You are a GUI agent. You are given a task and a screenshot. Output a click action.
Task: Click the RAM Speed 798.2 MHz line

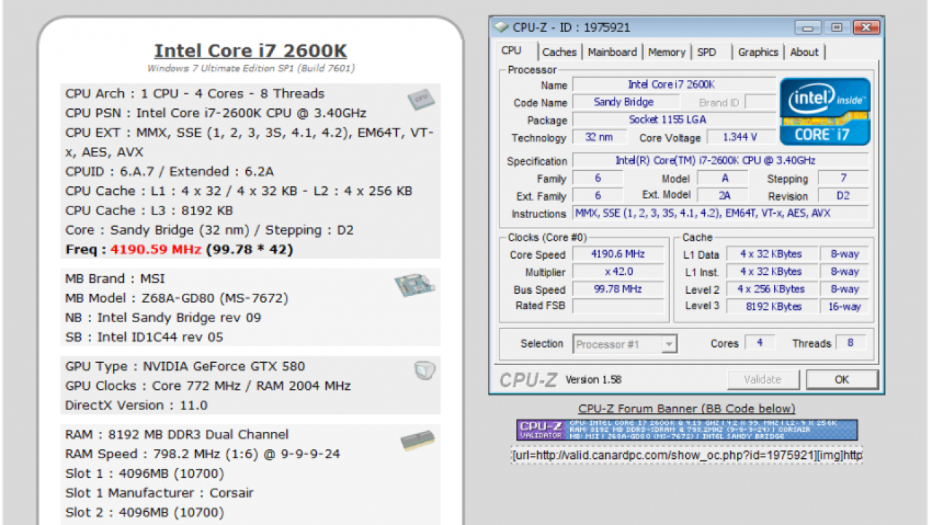[202, 454]
